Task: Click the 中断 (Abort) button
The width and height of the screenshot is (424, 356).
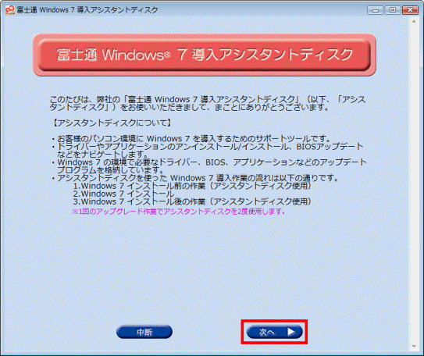Action: click(144, 332)
